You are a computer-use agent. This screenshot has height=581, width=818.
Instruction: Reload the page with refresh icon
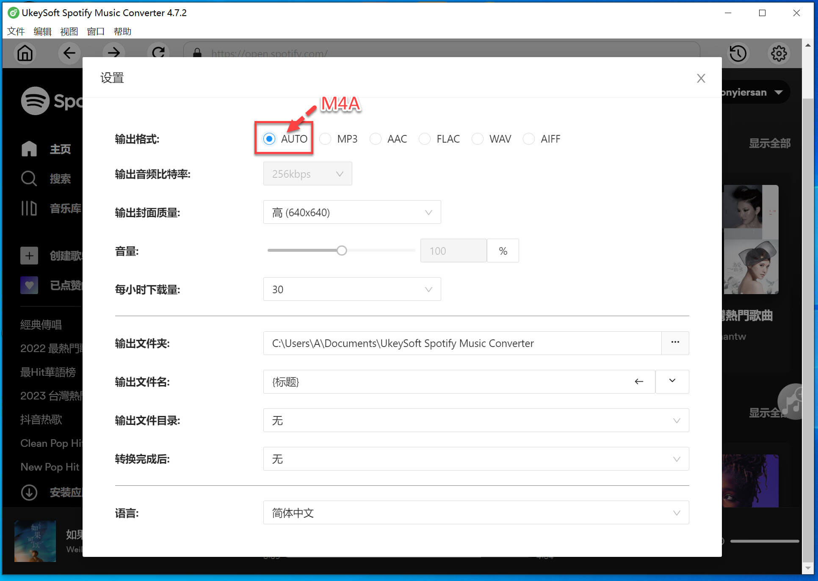[158, 52]
